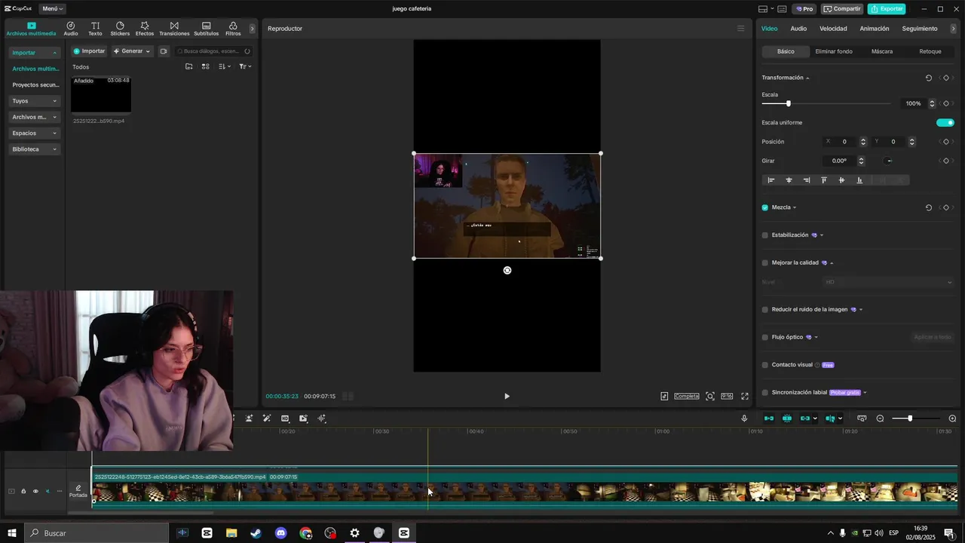Screen dimensions: 965x543
Task: Click the fullscreen preview icon
Action: click(745, 396)
